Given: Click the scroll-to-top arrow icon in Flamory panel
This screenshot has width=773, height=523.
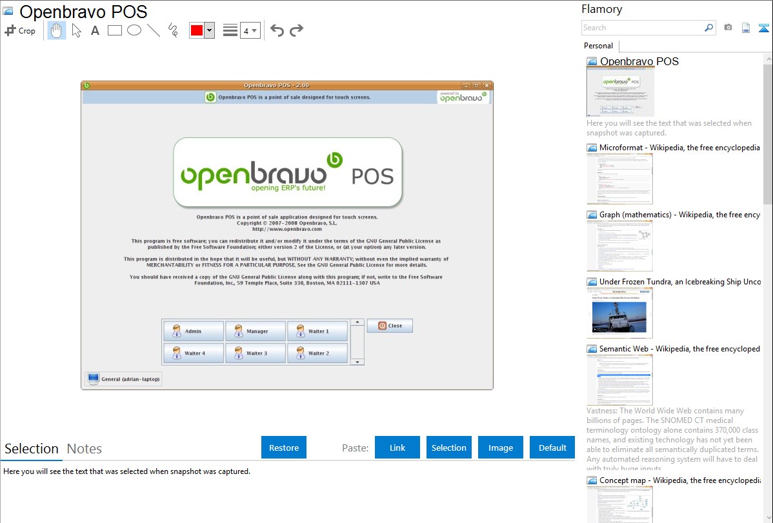Looking at the screenshot, I should [764, 28].
